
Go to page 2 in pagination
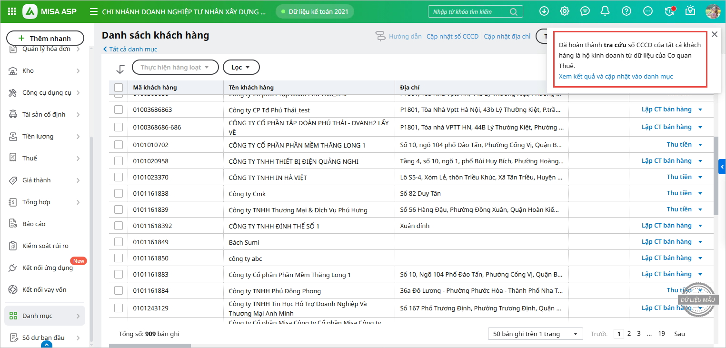[x=629, y=334]
